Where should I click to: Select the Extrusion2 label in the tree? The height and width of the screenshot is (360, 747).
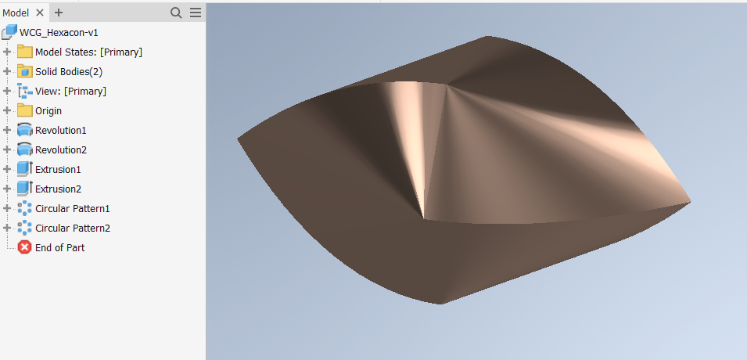pos(58,189)
